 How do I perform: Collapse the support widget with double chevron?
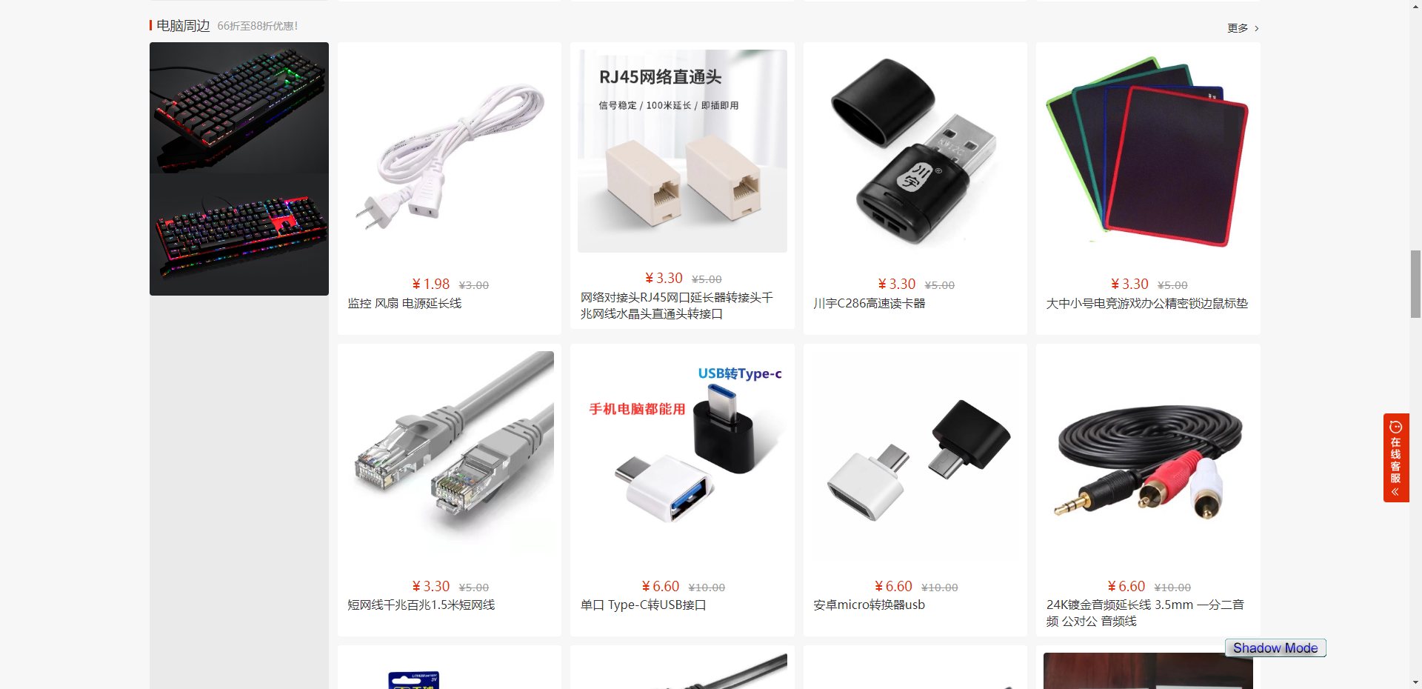1395,492
